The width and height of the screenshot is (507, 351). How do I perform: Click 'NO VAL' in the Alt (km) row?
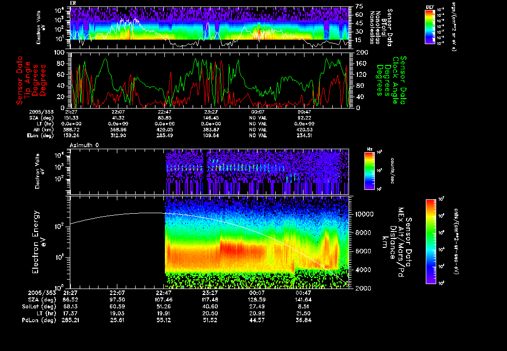257,129
